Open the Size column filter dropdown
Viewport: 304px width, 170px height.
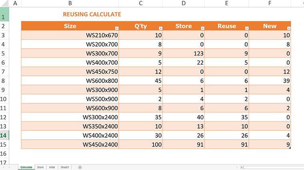(117, 28)
